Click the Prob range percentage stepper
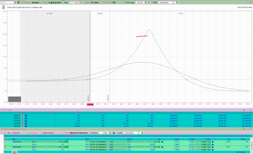 (x=146, y=2)
